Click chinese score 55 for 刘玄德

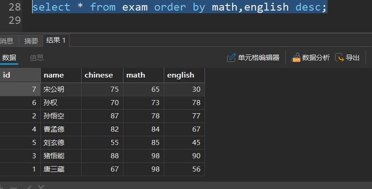102,143
